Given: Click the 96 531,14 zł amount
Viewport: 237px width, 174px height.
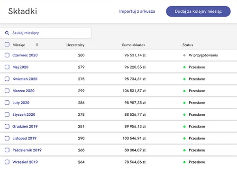Looking at the screenshot, I should tap(135, 55).
